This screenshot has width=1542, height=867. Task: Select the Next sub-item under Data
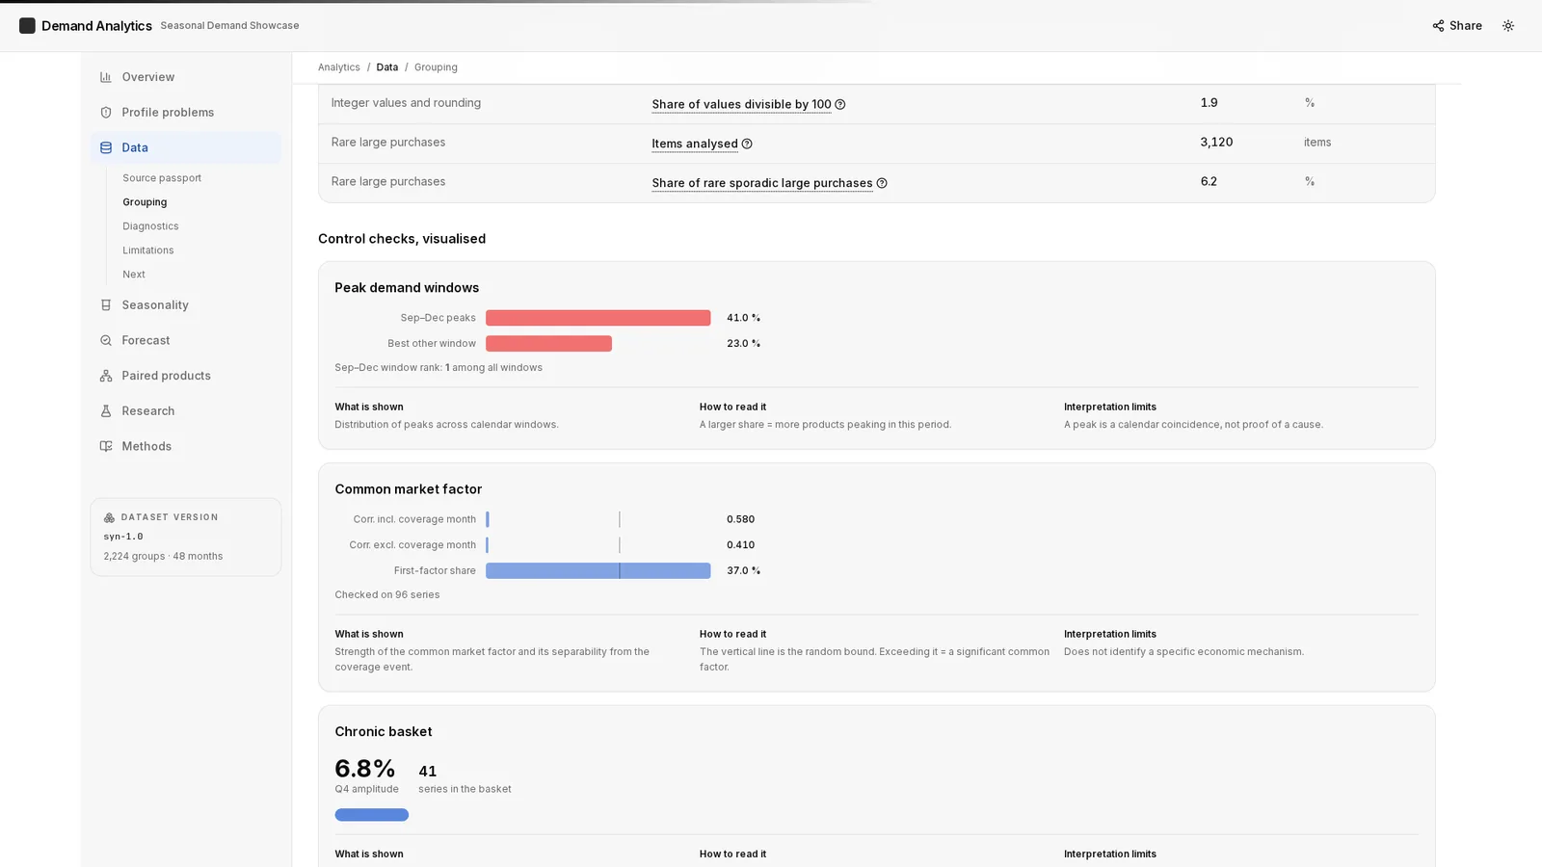134,275
